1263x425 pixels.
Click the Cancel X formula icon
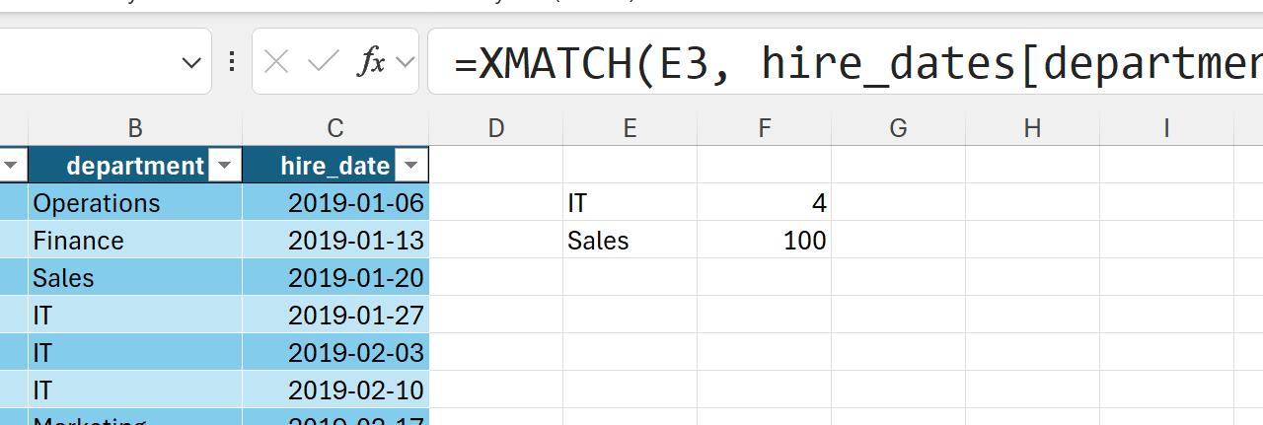click(x=277, y=63)
